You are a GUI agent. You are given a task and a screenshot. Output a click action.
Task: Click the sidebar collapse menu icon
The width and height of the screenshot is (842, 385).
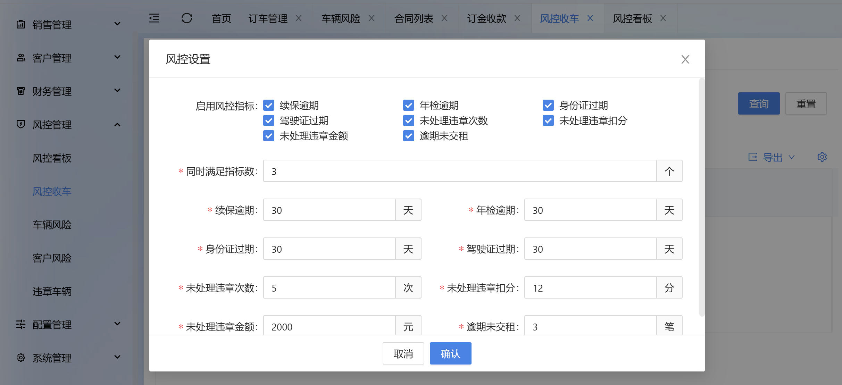tap(154, 18)
